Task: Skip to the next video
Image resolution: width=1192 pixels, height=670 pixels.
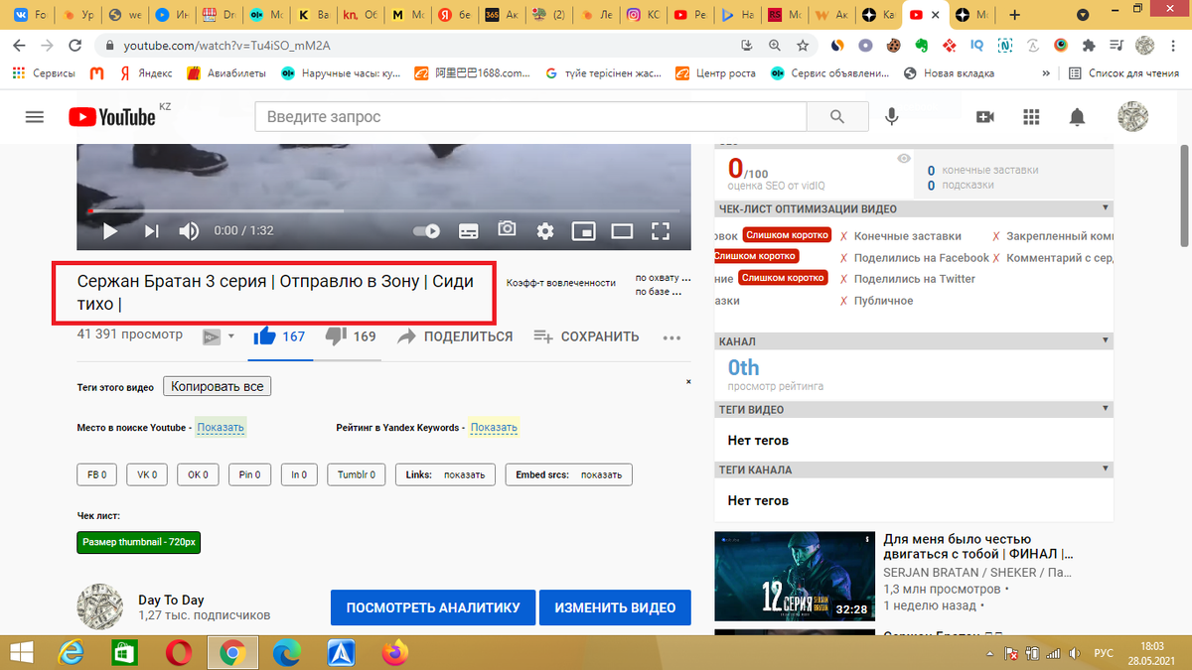Action: click(x=151, y=231)
